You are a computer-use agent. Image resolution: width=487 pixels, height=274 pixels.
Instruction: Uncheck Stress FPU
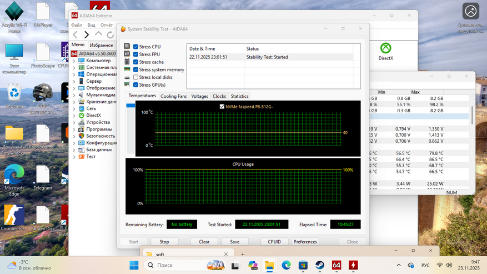[135, 54]
